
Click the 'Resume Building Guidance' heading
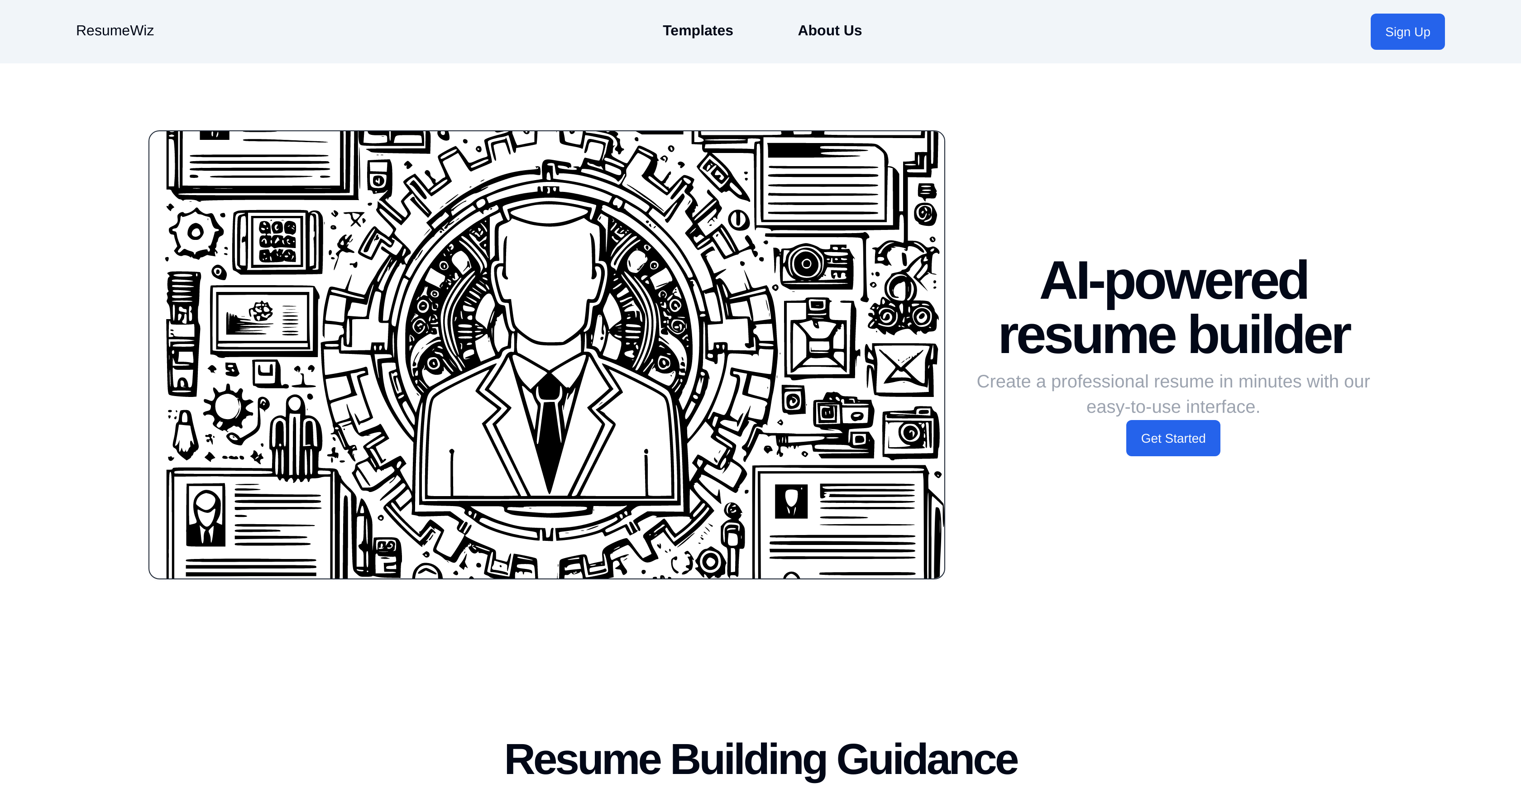(760, 760)
